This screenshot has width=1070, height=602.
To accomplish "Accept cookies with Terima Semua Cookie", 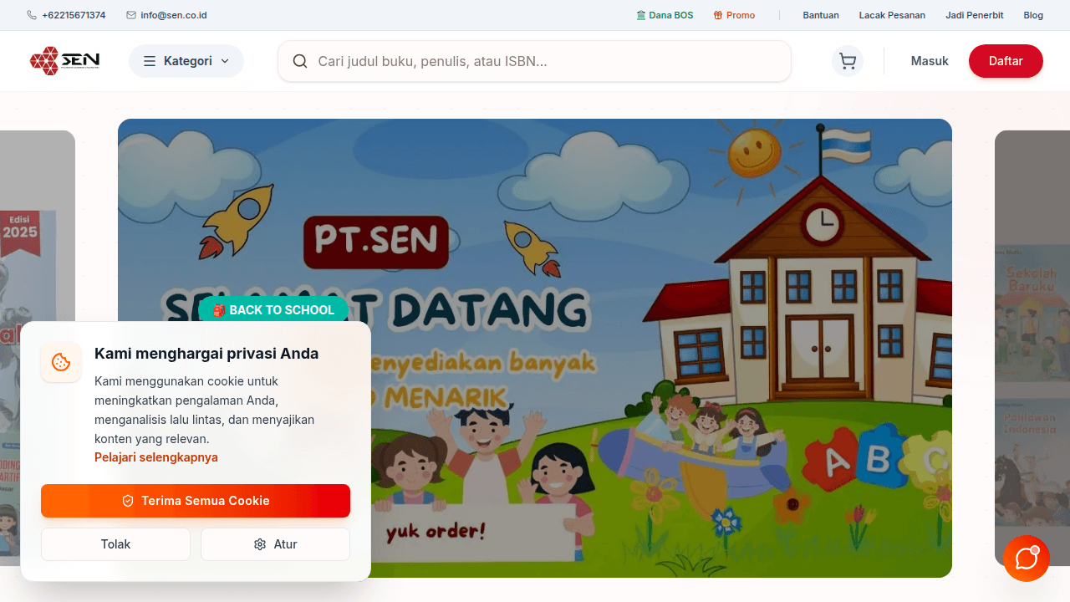I will (x=196, y=501).
